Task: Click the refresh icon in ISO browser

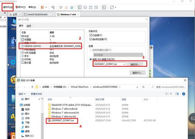Action: [x=143, y=87]
